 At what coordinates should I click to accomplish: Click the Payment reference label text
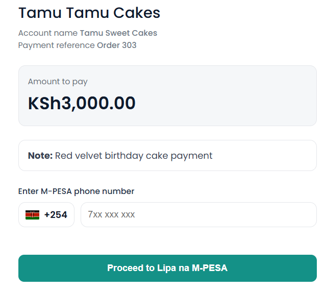[x=57, y=45]
